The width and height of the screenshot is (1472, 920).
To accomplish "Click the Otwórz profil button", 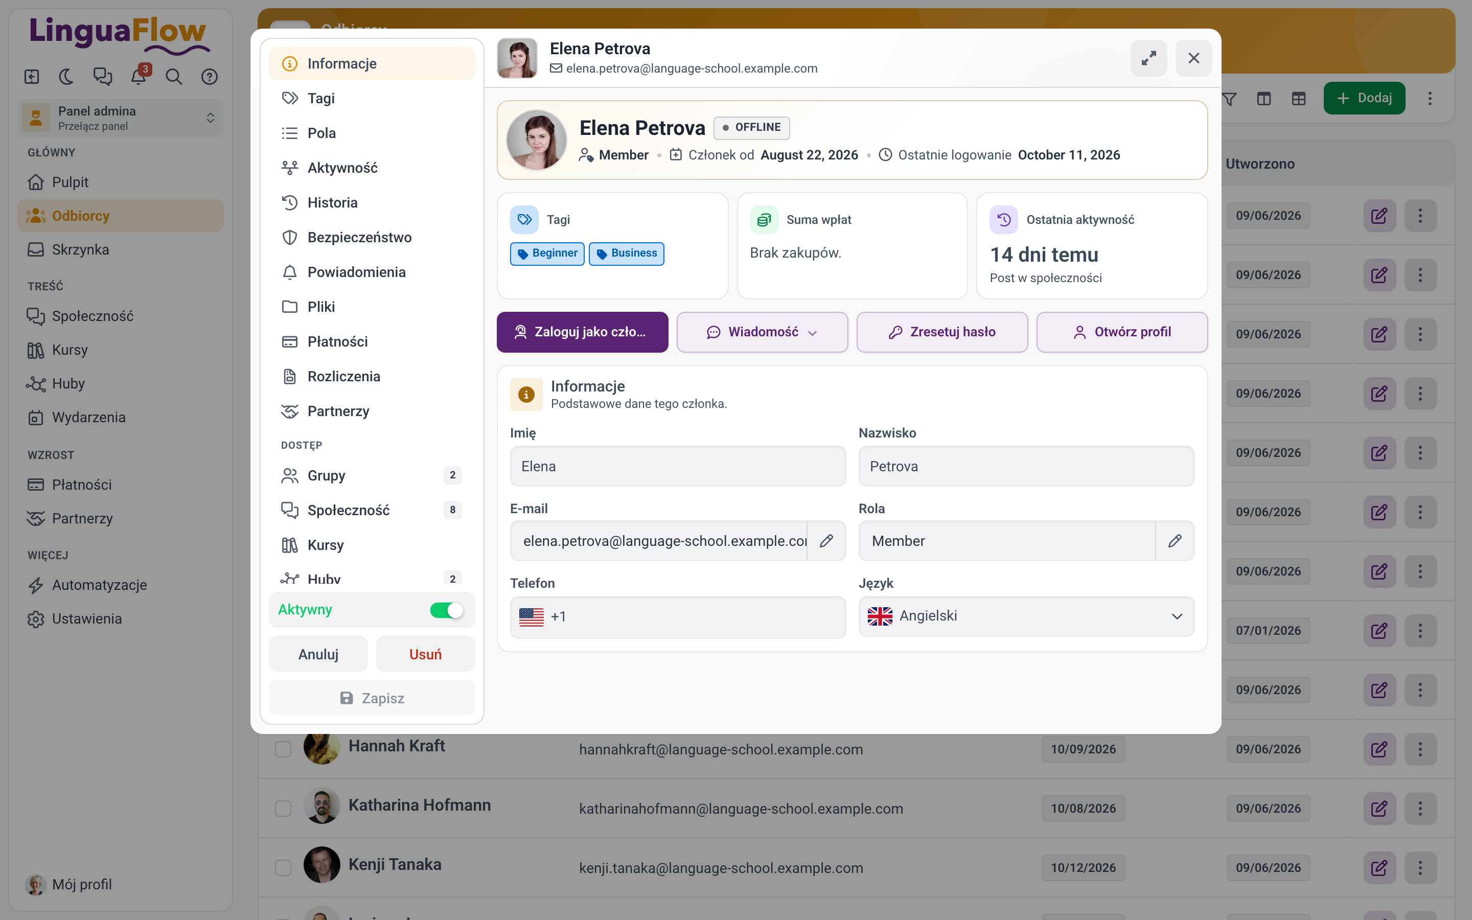I will 1122,332.
